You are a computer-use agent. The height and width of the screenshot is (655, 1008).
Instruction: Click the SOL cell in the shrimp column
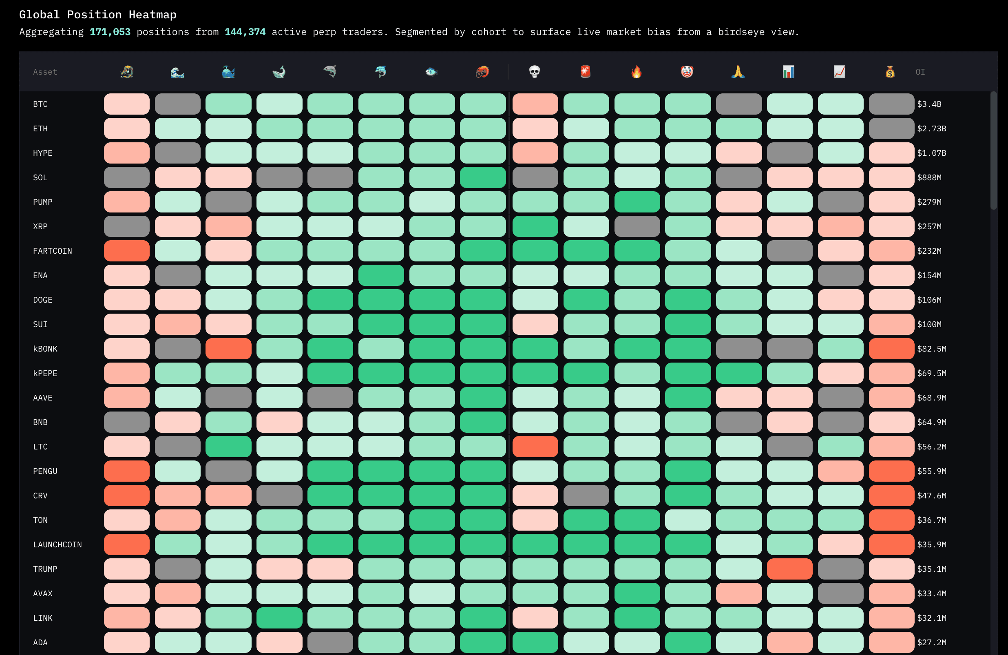pos(483,177)
